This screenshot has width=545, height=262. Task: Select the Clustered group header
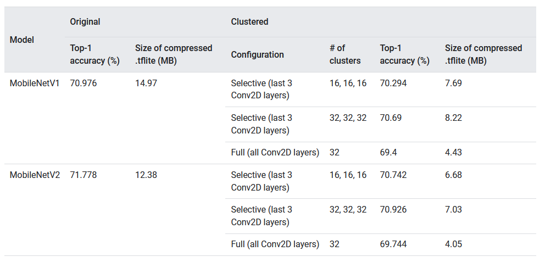click(x=249, y=22)
